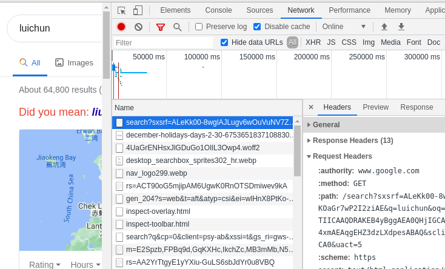Export HAR file with download arrow

pyautogui.click(x=401, y=27)
